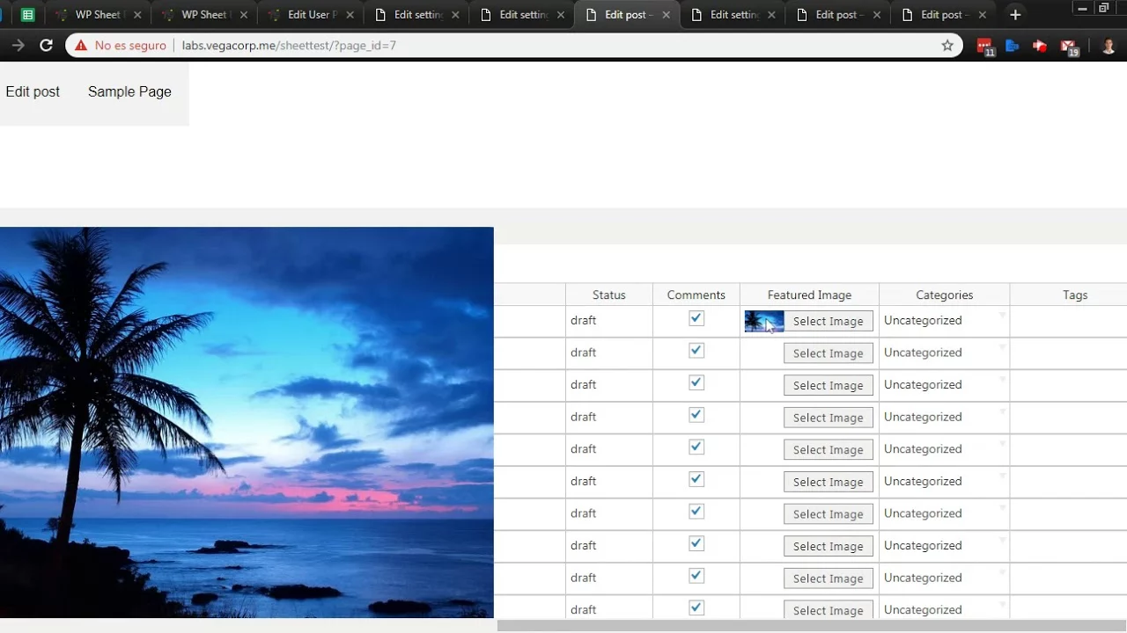The image size is (1127, 633).
Task: Bookmark this page with the star icon
Action: click(x=947, y=46)
